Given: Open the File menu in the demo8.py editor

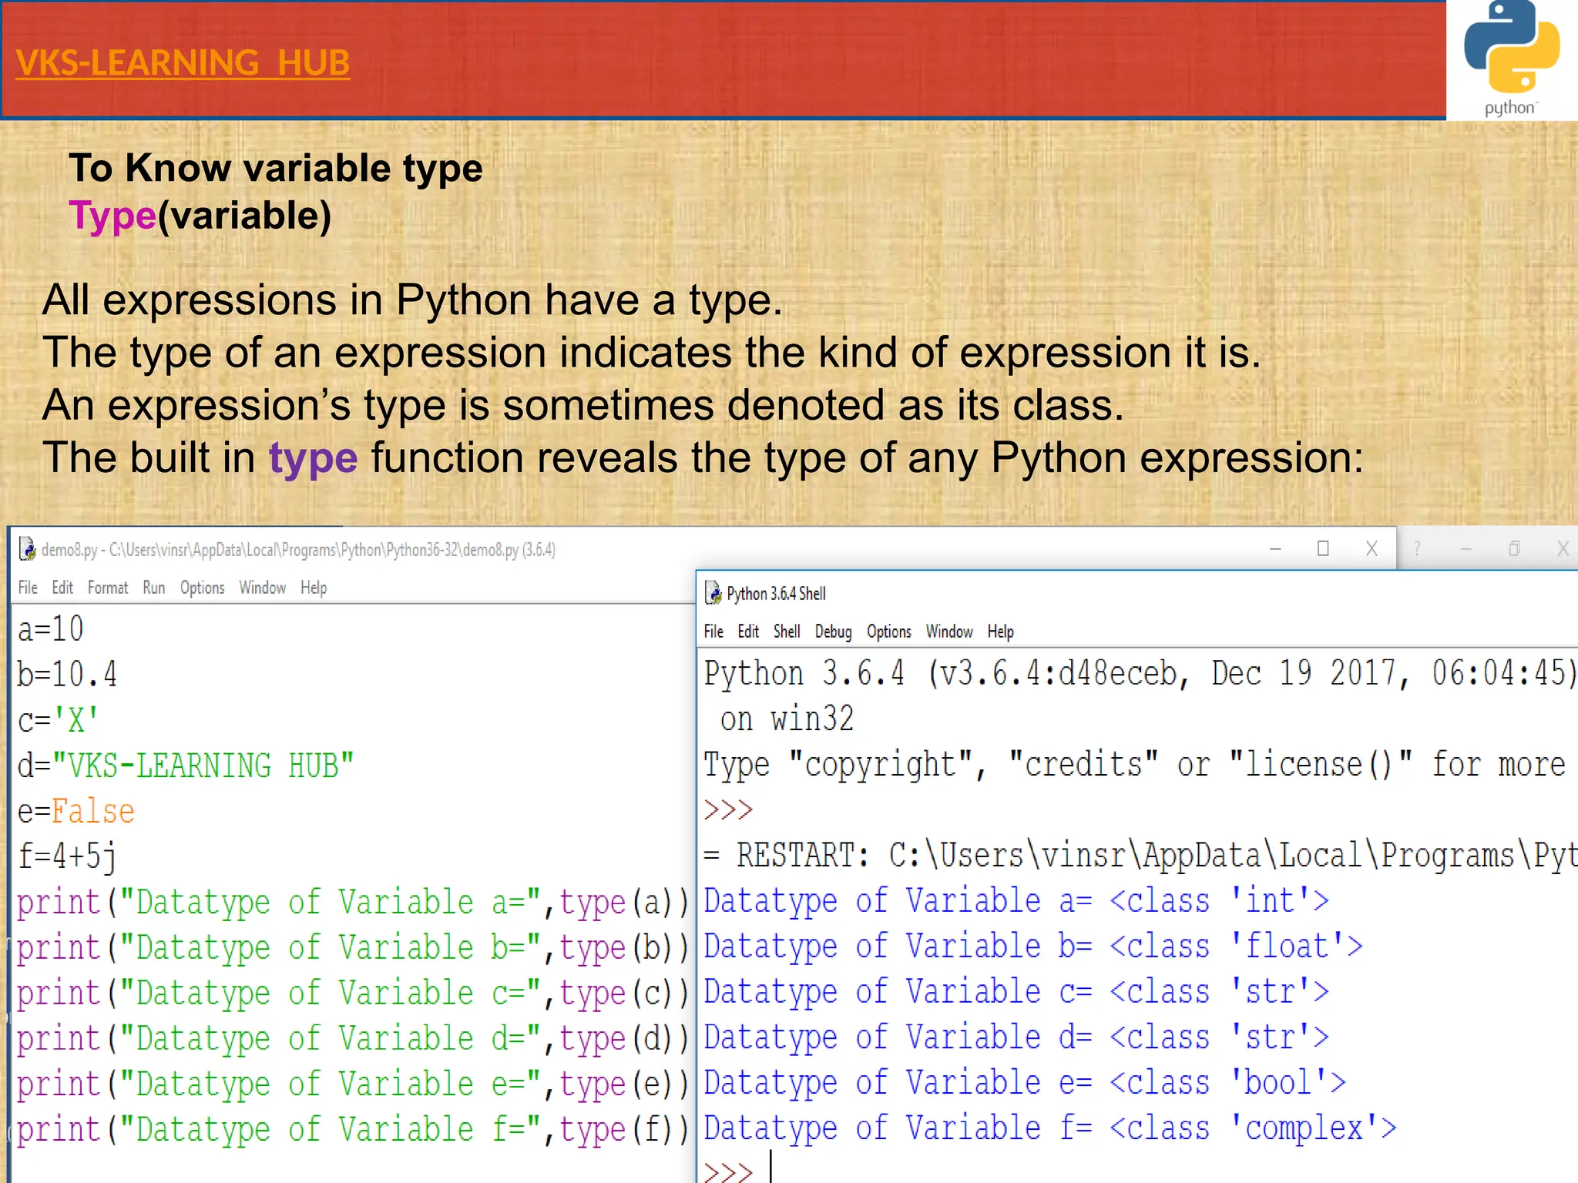Looking at the screenshot, I should point(28,588).
